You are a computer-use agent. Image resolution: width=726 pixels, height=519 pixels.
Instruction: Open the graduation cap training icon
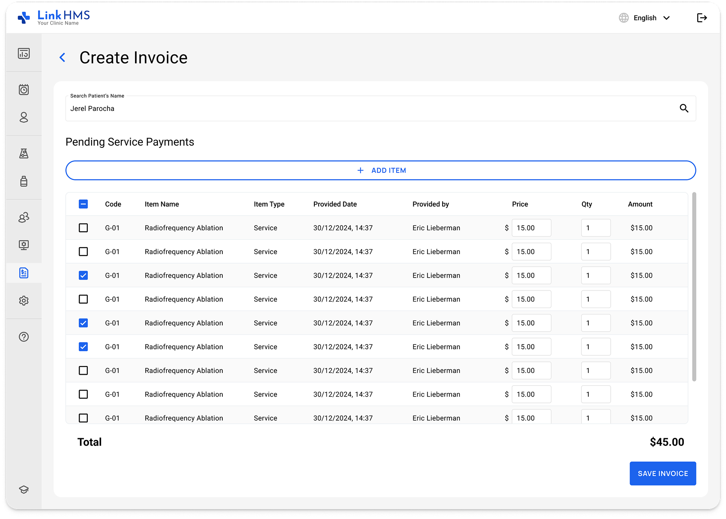click(x=24, y=489)
